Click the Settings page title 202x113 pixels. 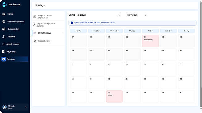(x=40, y=6)
